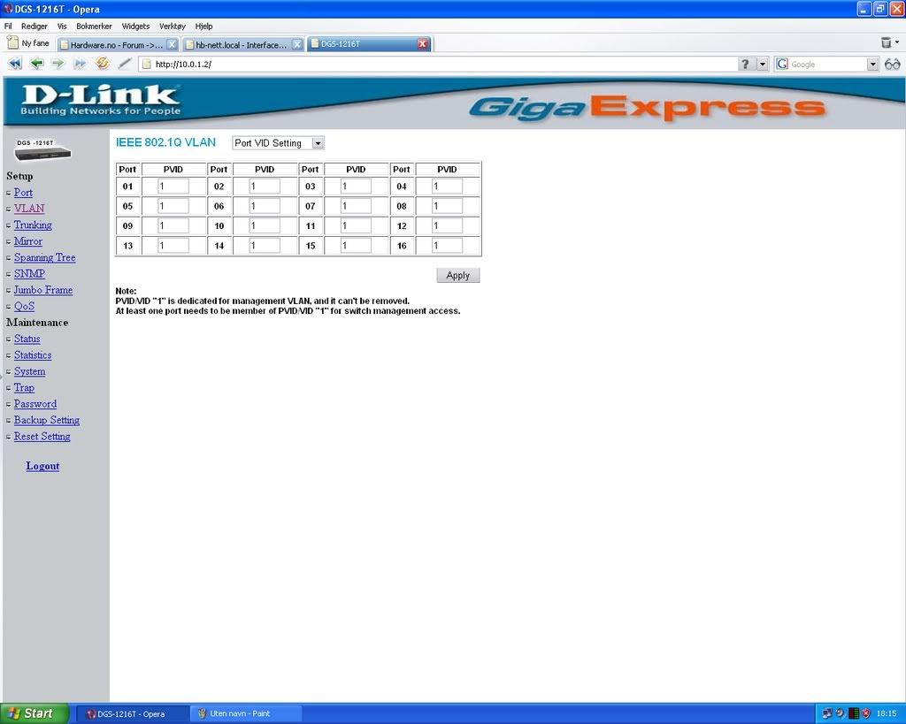Click the rewind navigation icon
906x724 pixels.
[15, 64]
